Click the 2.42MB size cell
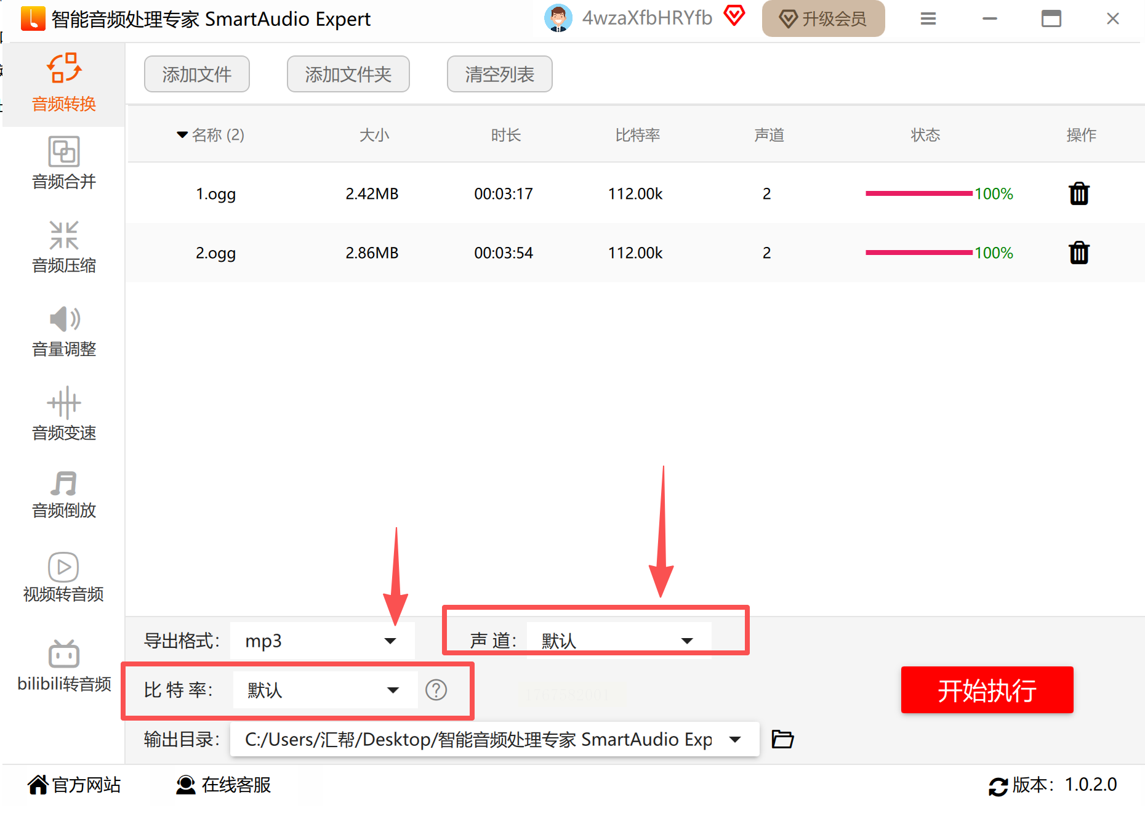The height and width of the screenshot is (813, 1145). (x=372, y=194)
